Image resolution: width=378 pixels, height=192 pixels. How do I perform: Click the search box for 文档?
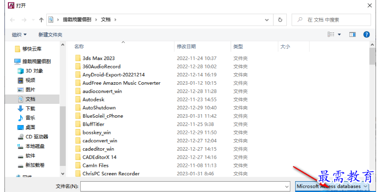(331, 20)
